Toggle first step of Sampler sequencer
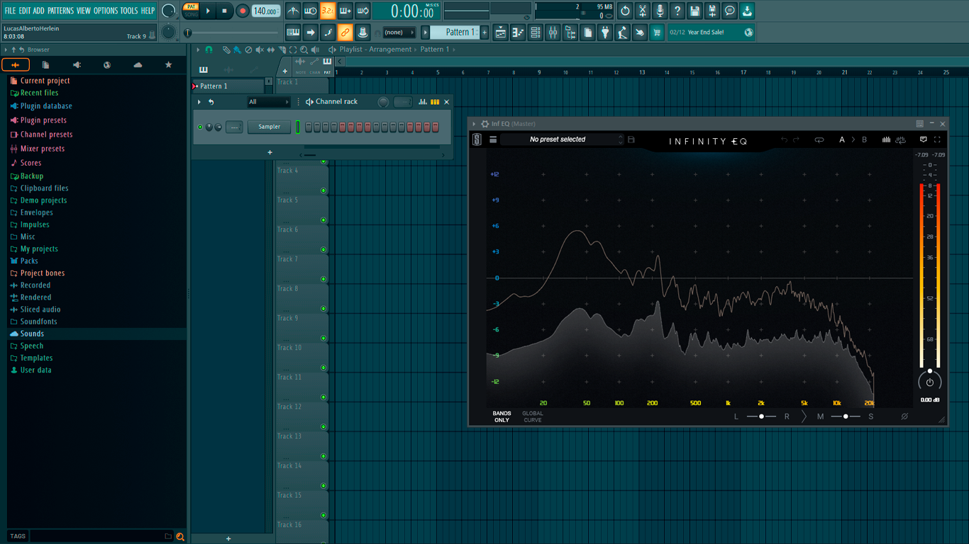Image resolution: width=969 pixels, height=544 pixels. 309,127
